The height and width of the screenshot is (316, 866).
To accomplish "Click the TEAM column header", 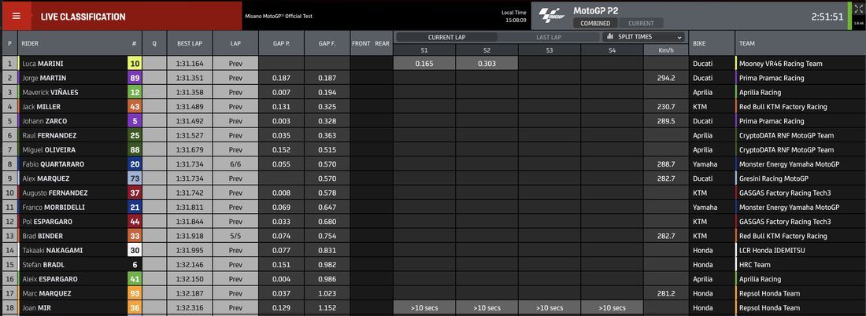I will click(x=801, y=43).
